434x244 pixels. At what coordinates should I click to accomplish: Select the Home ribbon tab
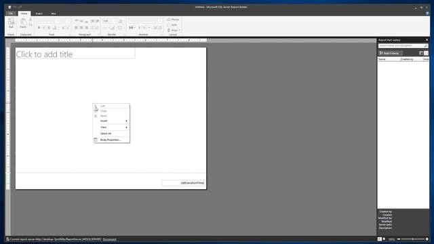pyautogui.click(x=24, y=14)
